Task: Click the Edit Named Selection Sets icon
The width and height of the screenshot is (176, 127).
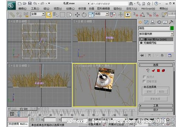Action: tap(164, 15)
